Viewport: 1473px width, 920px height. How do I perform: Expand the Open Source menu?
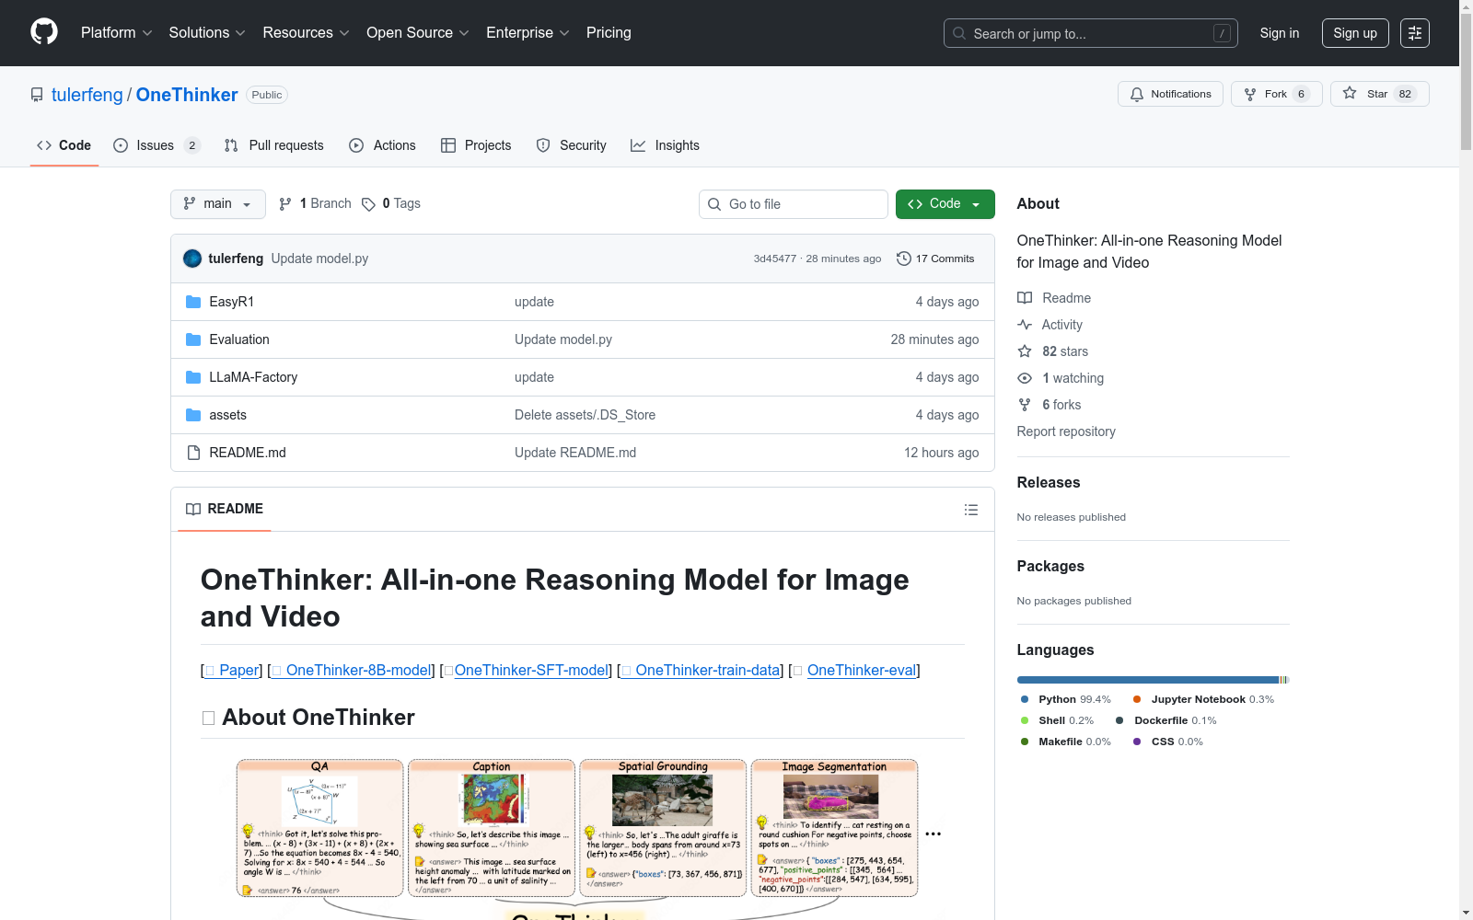[x=418, y=32]
